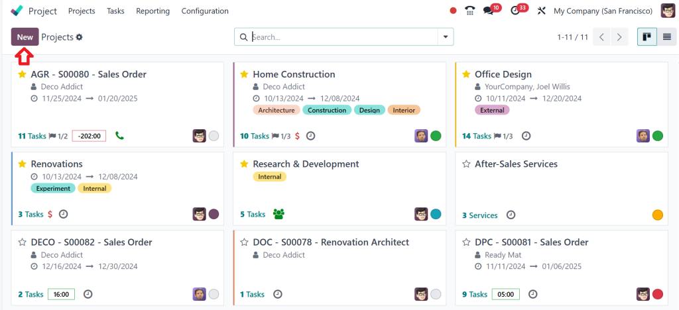Open the VoIP phone icon in navbar

coord(470,11)
